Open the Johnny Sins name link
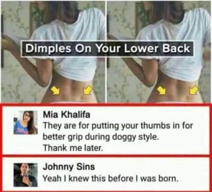This screenshot has width=212, height=192. click(69, 167)
